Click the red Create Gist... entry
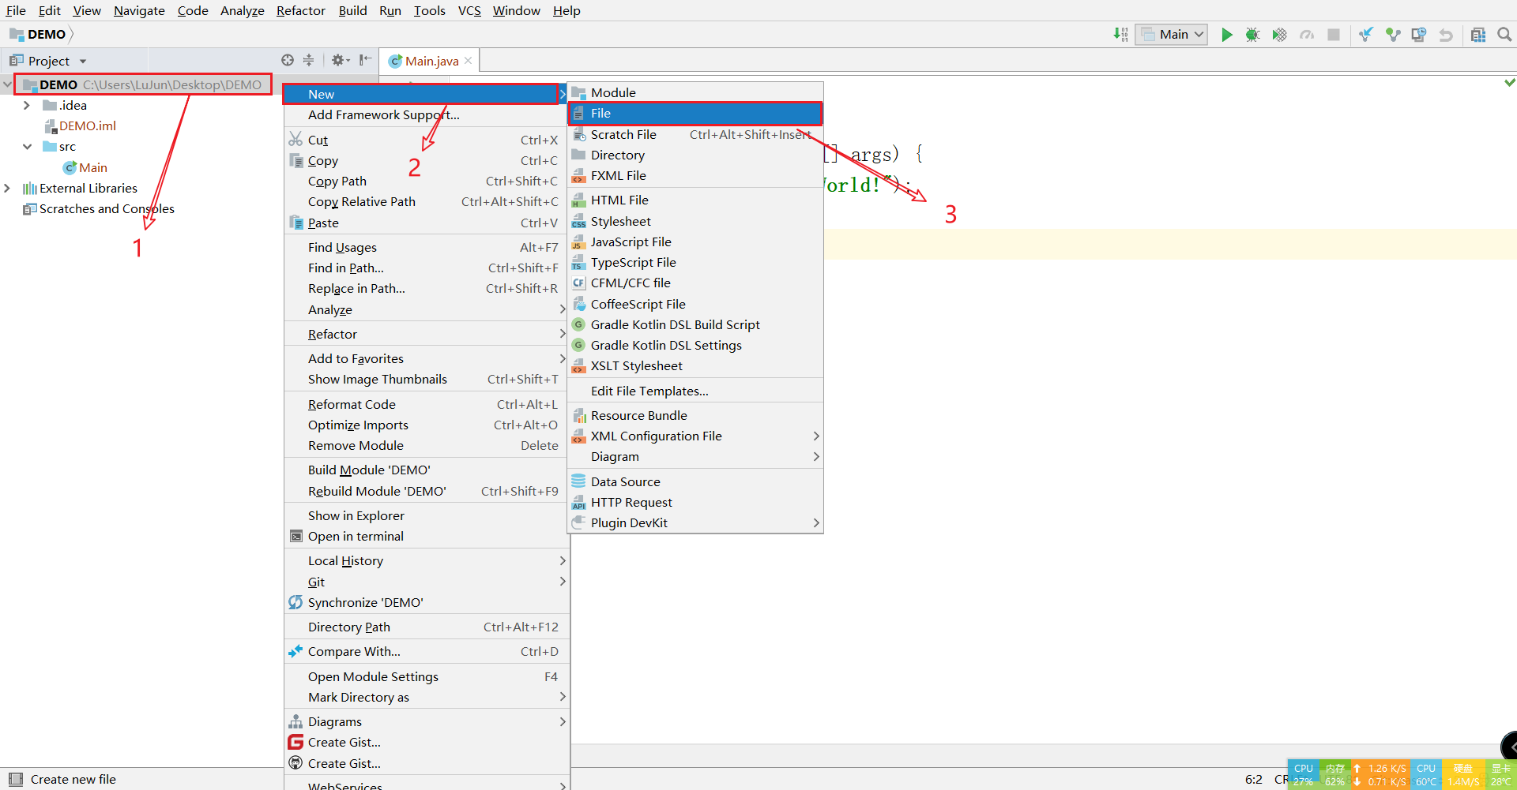 pos(427,742)
